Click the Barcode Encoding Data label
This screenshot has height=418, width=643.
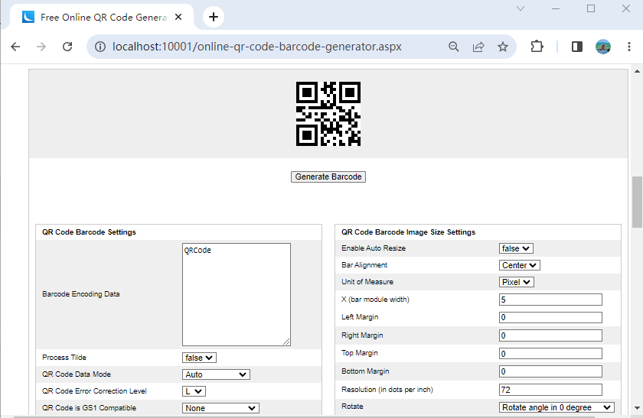click(x=81, y=294)
